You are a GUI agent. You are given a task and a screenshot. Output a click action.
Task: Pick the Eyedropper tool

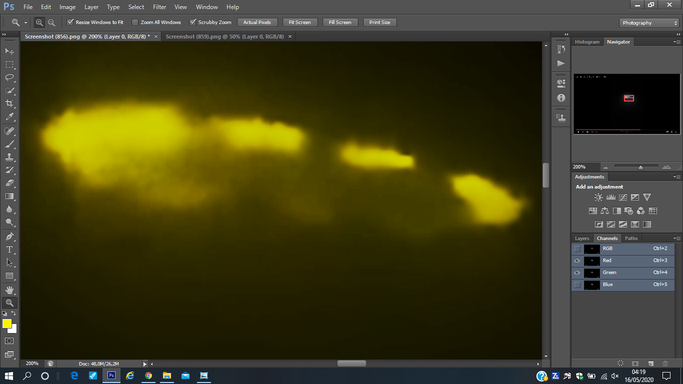point(9,117)
